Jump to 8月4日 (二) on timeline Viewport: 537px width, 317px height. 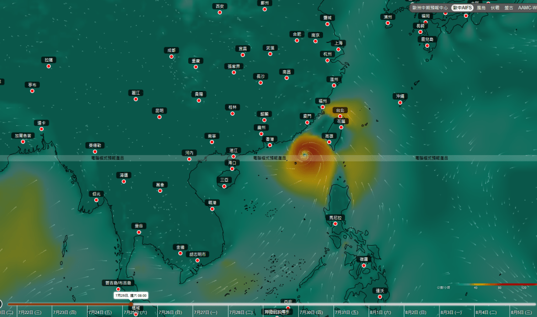tap(486, 312)
